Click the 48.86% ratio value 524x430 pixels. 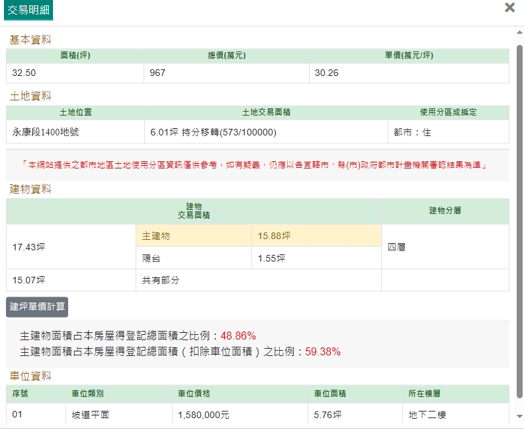pos(238,336)
